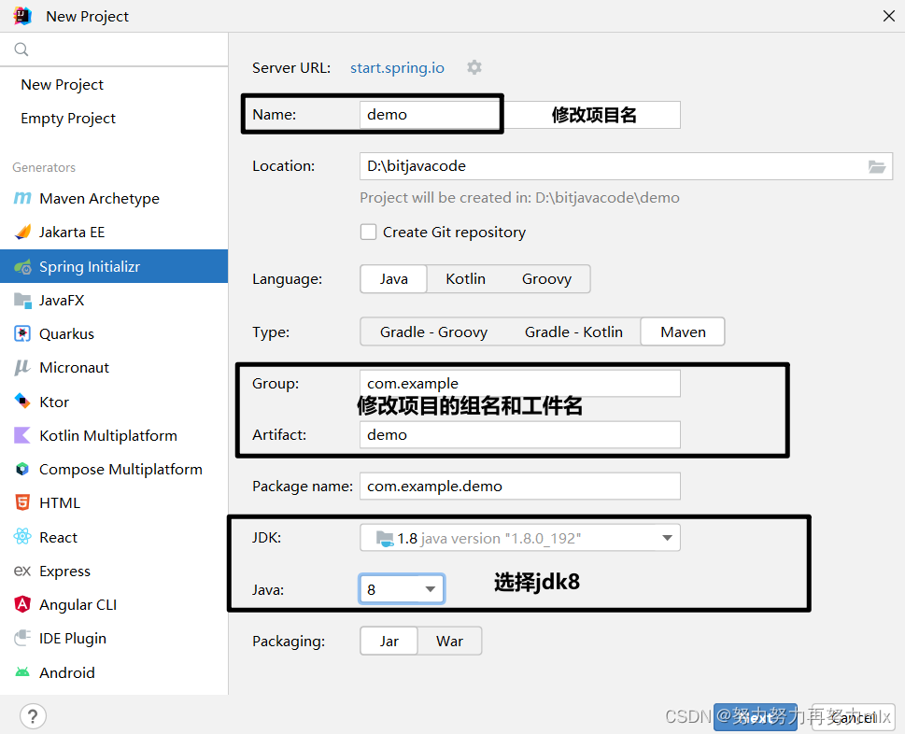Open the Java version dropdown
This screenshot has width=905, height=734.
pos(402,589)
